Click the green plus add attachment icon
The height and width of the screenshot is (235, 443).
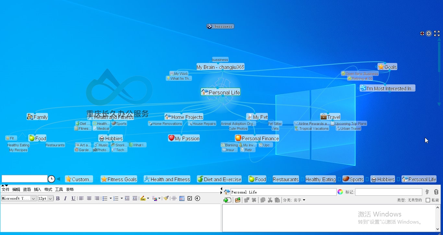coord(227,200)
